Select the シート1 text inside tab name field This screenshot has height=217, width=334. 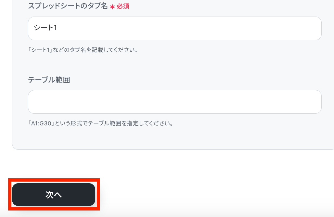click(45, 28)
